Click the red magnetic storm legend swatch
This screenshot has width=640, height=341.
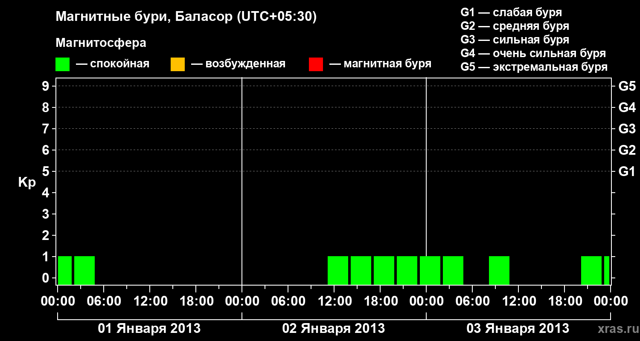316,64
